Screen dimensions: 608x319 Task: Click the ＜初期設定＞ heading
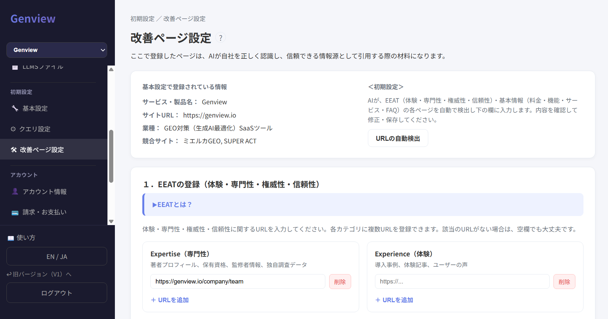click(386, 87)
